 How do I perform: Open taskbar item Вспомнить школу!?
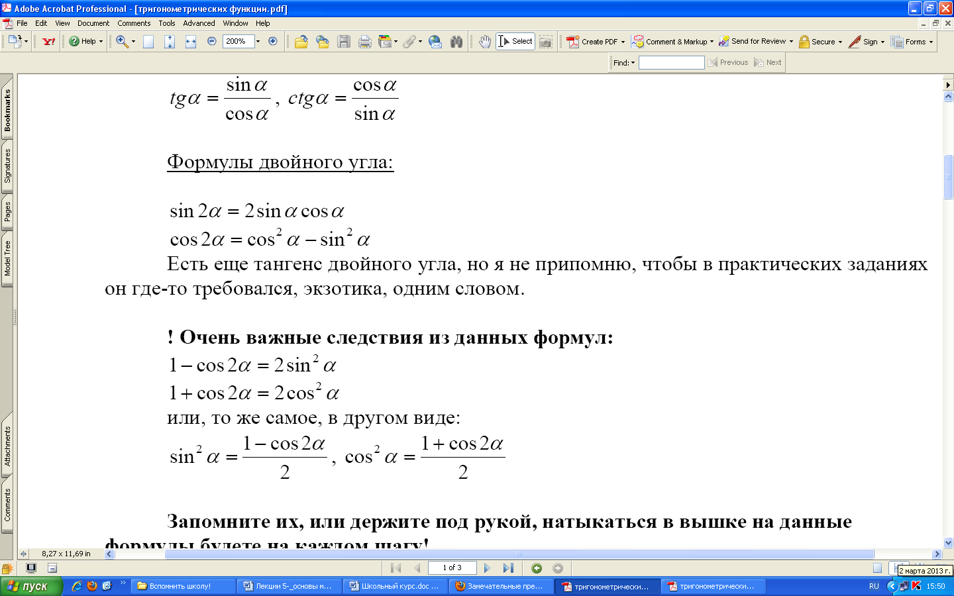pos(184,586)
